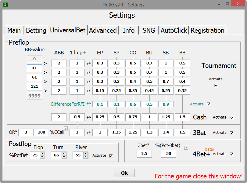This screenshot has height=183, width=247.
Task: Click the Cash row CO field 0.75
Action: 133,117
